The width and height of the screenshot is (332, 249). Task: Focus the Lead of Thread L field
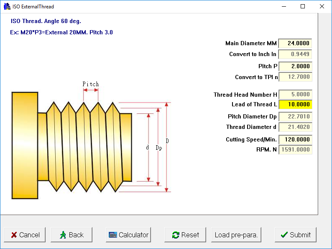click(295, 105)
